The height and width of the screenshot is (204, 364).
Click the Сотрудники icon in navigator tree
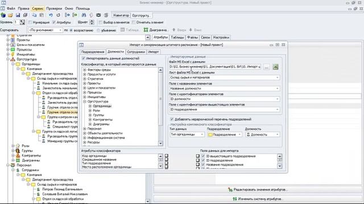pos(18,170)
